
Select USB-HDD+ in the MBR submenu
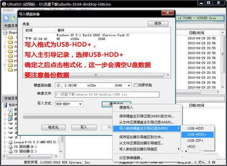197,135
